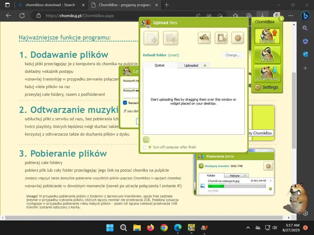
Task: Click the scroll right arrow of horizontal scrollbar
Action: [x=289, y=218]
